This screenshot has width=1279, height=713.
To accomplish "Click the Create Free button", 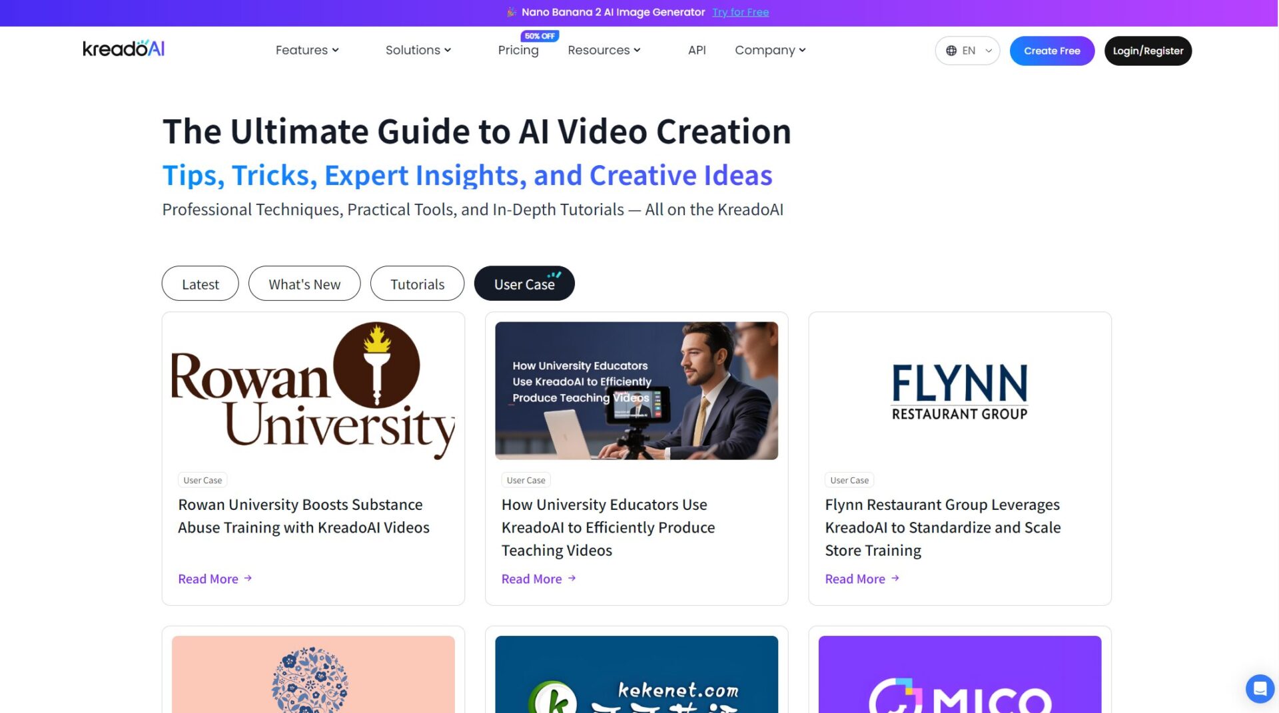I will click(1052, 51).
